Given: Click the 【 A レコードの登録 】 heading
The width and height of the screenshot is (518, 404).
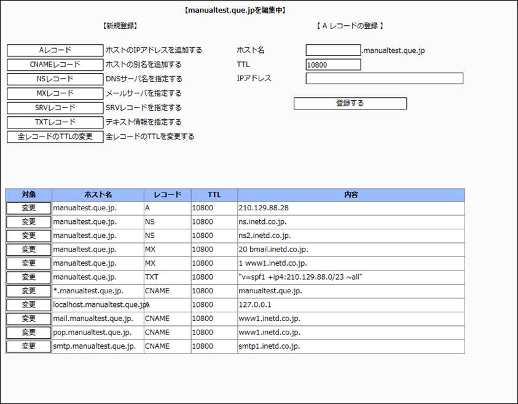Looking at the screenshot, I should click(x=350, y=26).
